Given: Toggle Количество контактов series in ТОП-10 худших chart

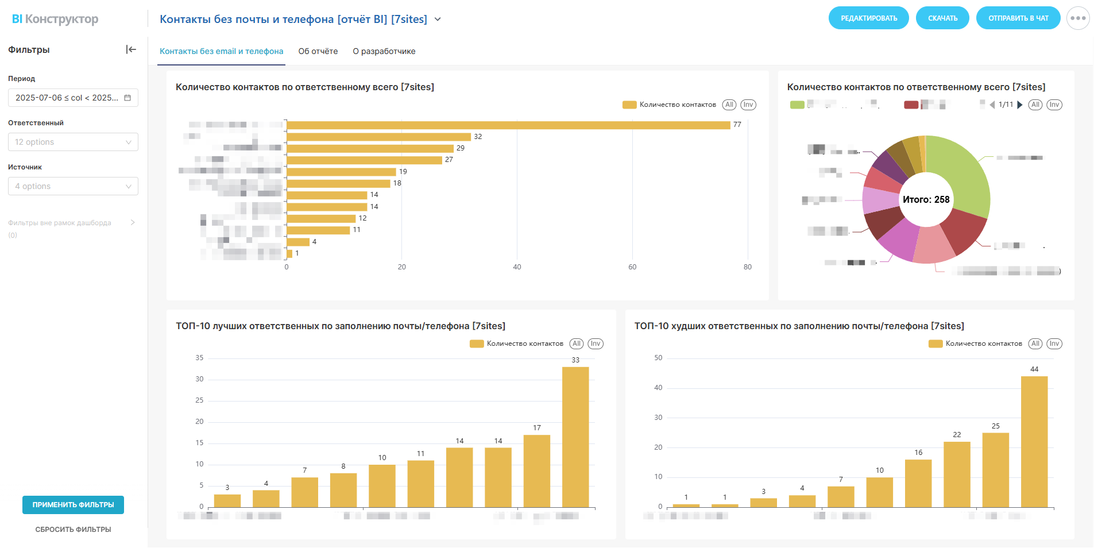Looking at the screenshot, I should tap(935, 344).
